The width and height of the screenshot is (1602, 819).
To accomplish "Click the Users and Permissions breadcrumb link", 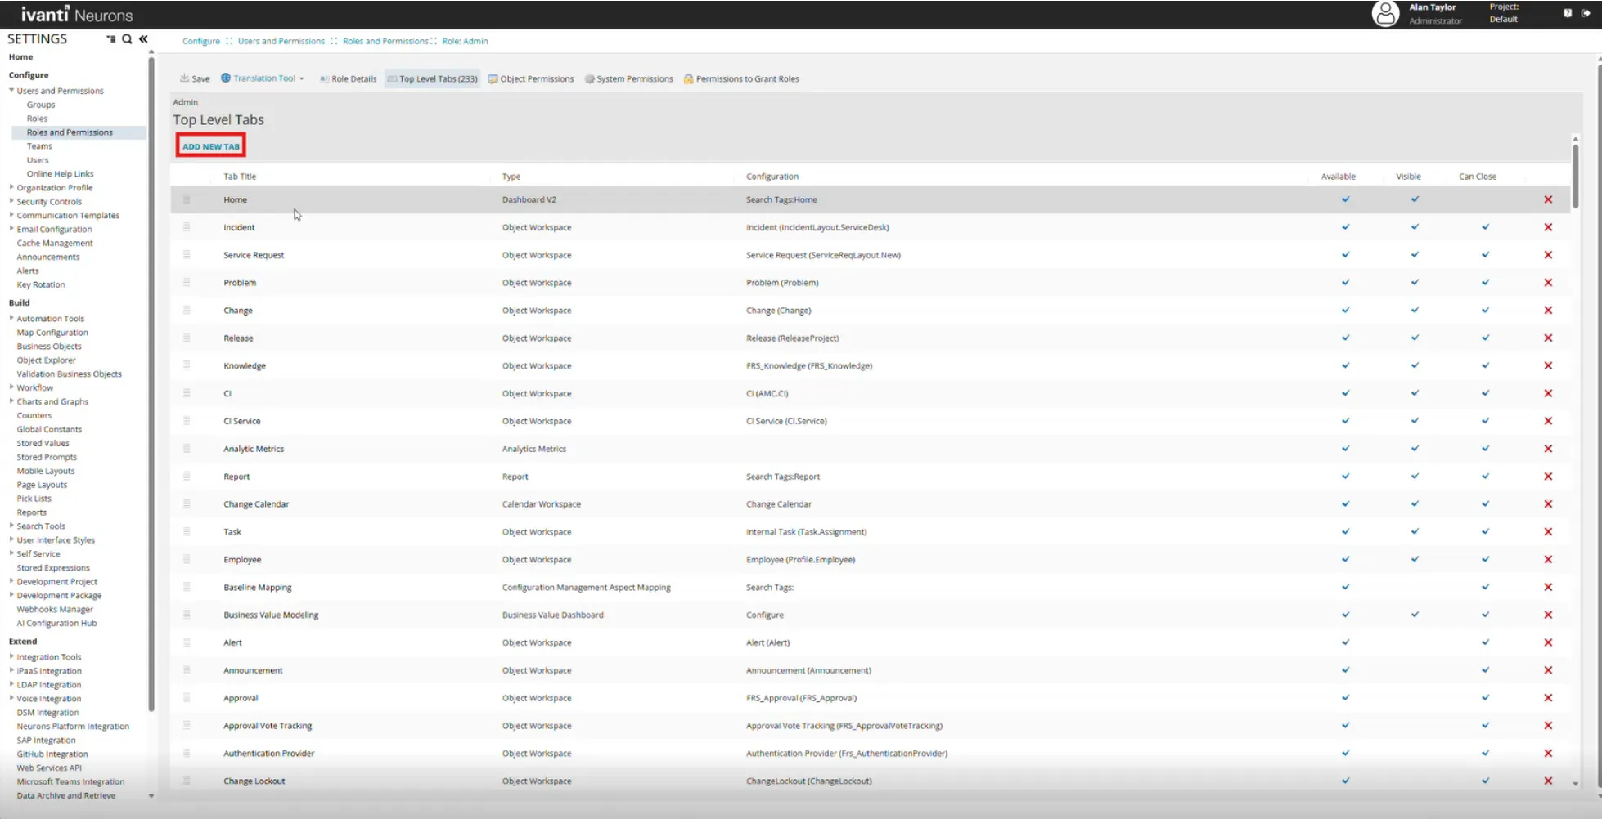I will [x=281, y=41].
